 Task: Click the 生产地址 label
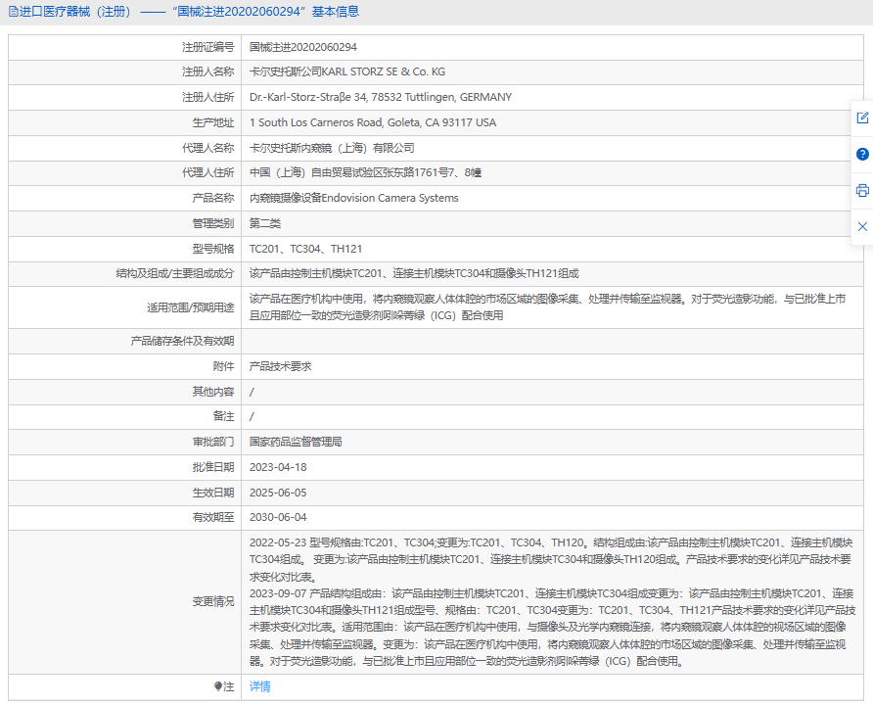click(213, 122)
